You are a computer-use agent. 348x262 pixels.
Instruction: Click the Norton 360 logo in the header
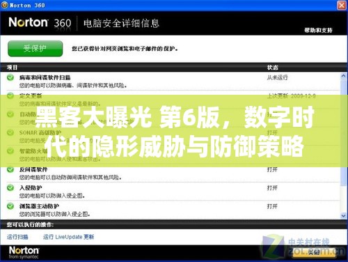coord(40,23)
